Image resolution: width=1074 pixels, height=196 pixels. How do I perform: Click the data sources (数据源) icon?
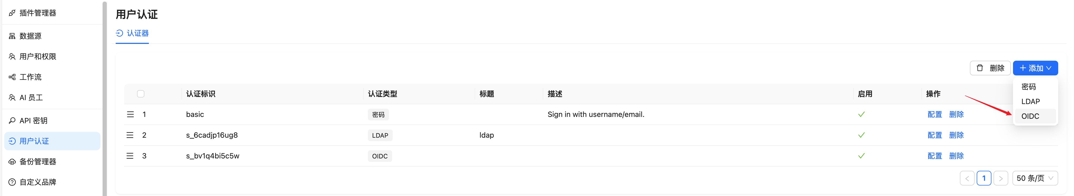pos(12,36)
